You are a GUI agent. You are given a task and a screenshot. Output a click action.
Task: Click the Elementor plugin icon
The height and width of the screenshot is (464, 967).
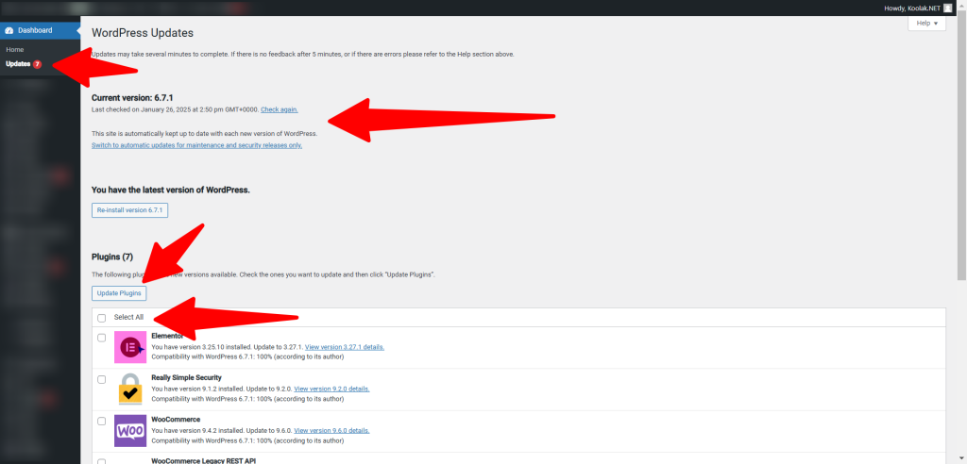[130, 348]
